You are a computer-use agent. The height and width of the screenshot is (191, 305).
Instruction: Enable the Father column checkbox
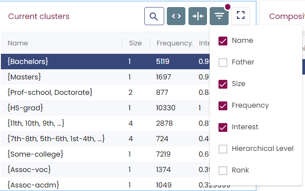tap(223, 62)
